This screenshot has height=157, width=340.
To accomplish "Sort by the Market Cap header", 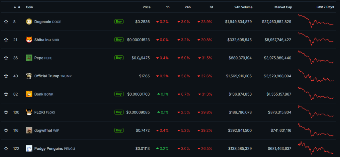I will tap(283, 7).
